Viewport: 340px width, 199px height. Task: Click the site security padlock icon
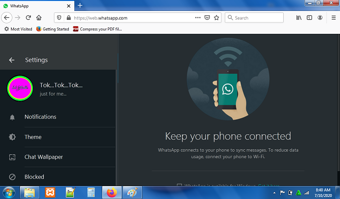click(x=69, y=18)
